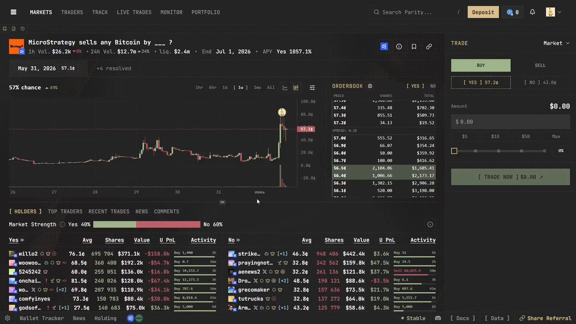Open the hamburger menu icon
The width and height of the screenshot is (576, 324).
[x=13, y=12]
